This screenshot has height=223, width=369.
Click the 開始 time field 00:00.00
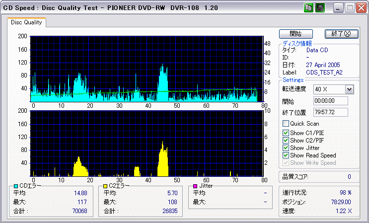331,101
